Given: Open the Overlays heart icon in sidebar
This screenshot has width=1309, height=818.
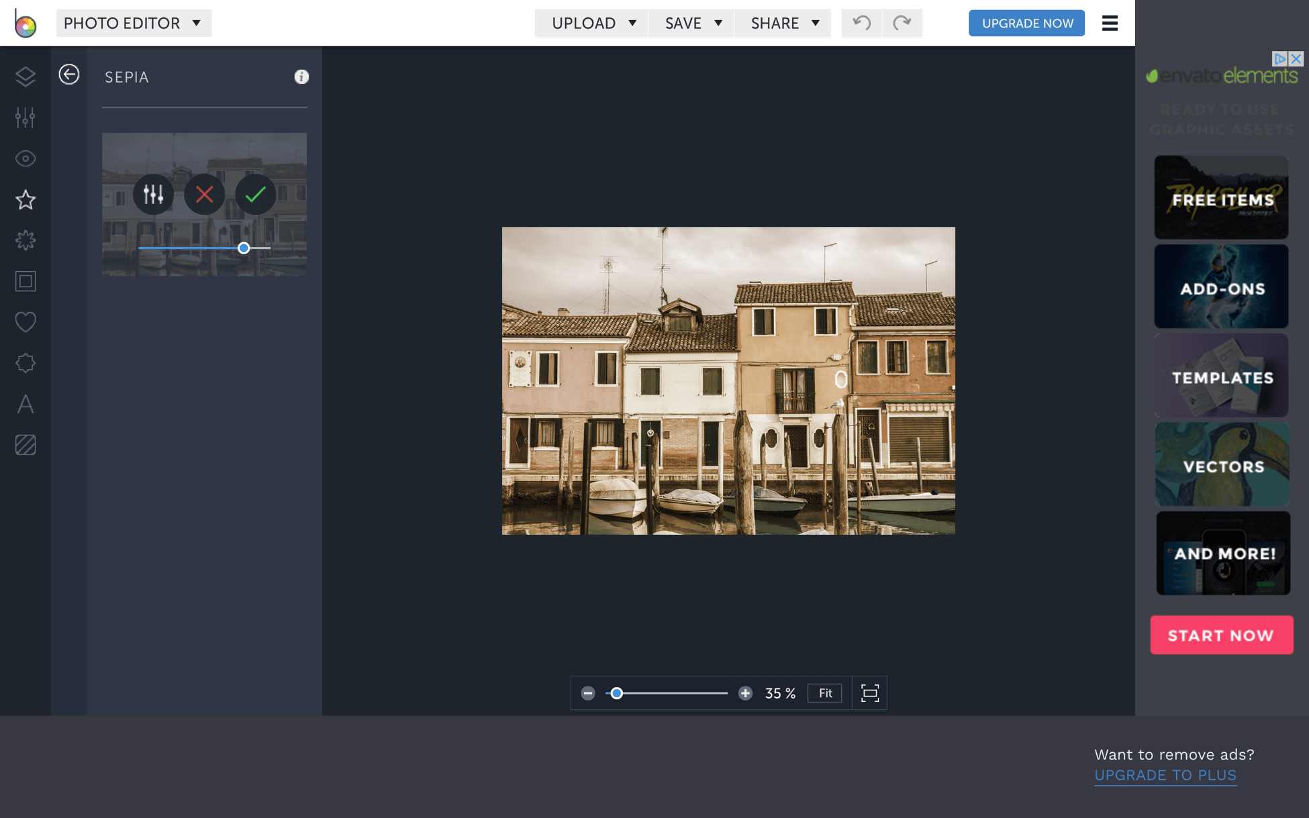Looking at the screenshot, I should pyautogui.click(x=26, y=322).
